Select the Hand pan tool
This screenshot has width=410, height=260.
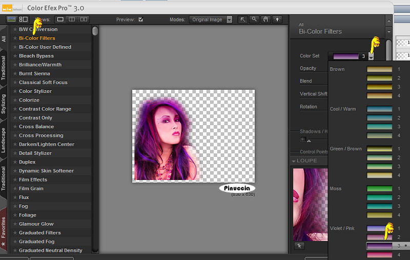tap(265, 19)
